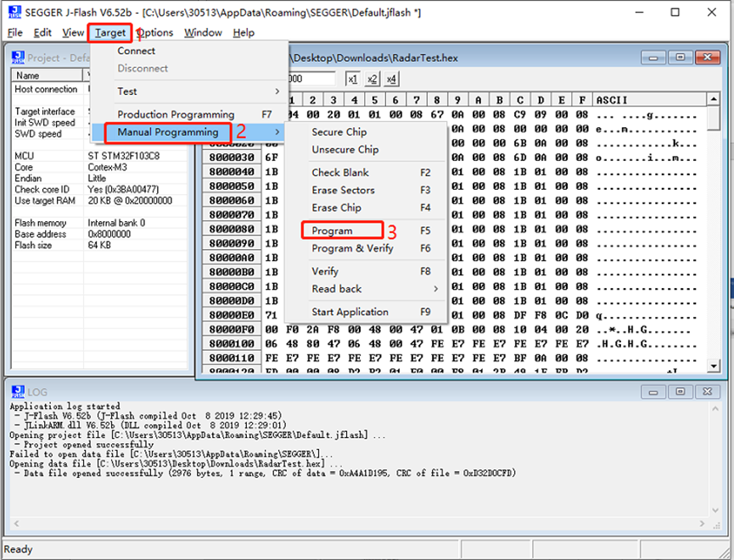Click the Use target RAM row
Image resolution: width=734 pixels, height=560 pixels.
(100, 201)
